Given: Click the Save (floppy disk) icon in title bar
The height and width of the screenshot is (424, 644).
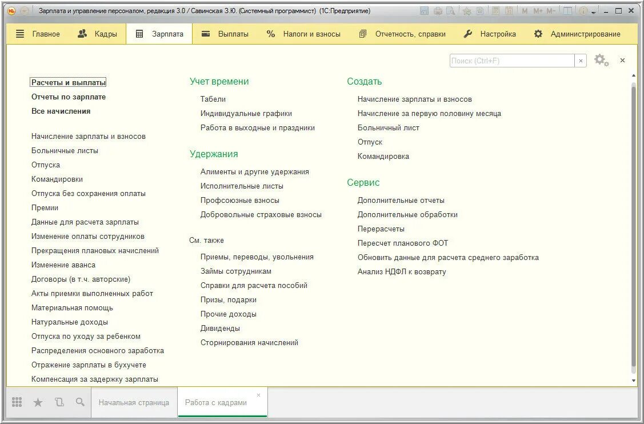Looking at the screenshot, I should point(424,11).
